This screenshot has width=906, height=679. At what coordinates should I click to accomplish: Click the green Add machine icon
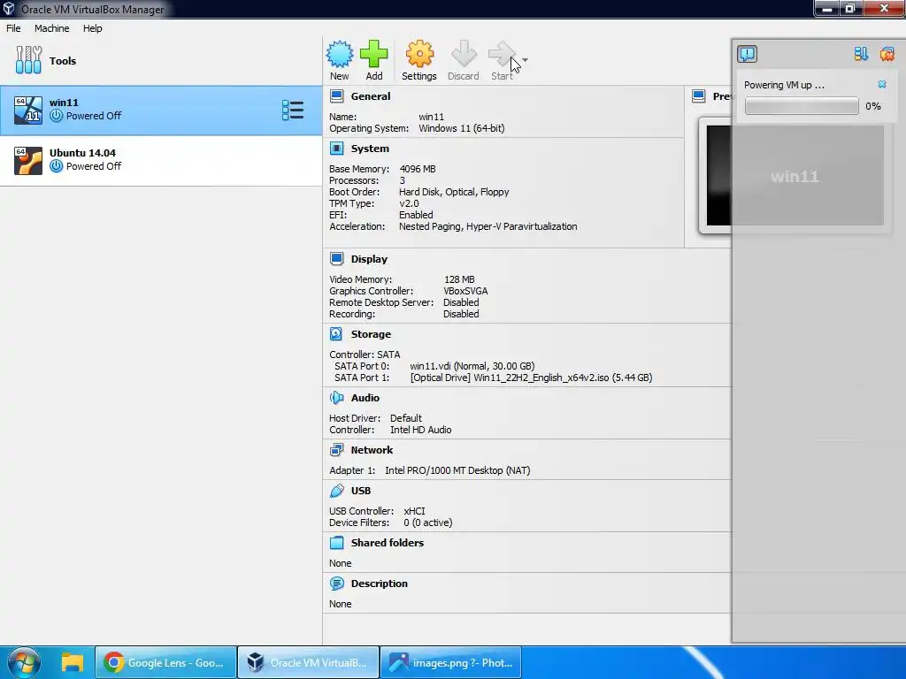click(x=374, y=54)
